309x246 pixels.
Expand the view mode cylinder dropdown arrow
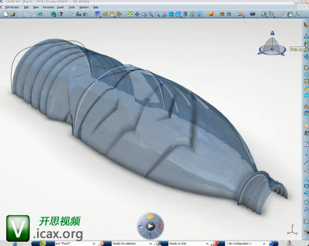(x=188, y=17)
